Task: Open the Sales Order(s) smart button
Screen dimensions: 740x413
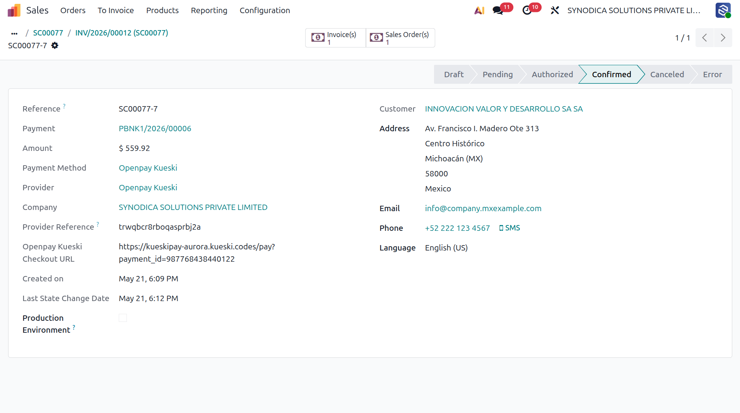Action: click(400, 38)
